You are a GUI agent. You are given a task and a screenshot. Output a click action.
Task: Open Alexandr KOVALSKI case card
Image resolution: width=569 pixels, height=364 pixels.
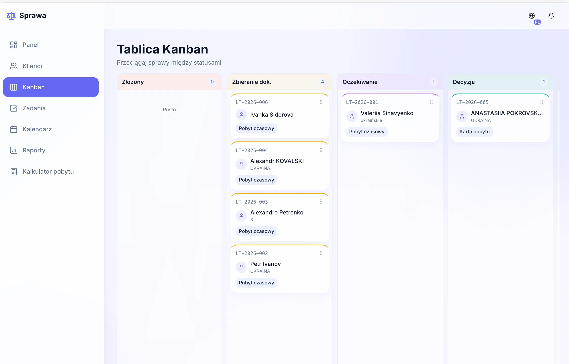280,166
